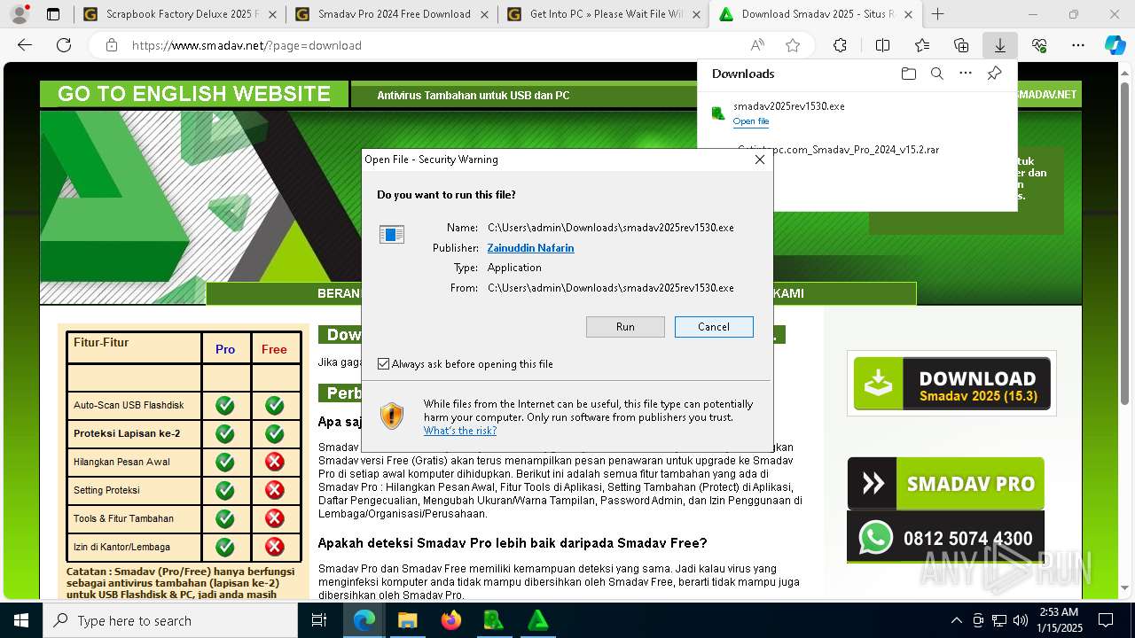
Task: Click the Proteksi Lapisan ke-2 row label
Action: (127, 433)
